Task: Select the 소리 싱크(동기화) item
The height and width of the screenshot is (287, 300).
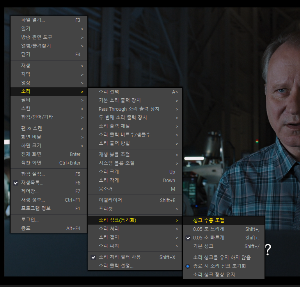Action: tap(135, 220)
